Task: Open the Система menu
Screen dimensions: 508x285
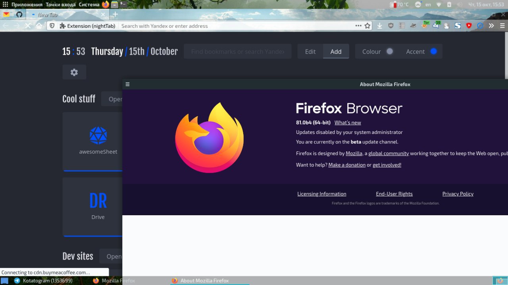Action: click(89, 4)
